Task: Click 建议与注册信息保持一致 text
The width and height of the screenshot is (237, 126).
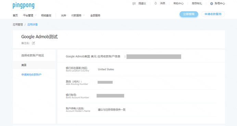Action: pyautogui.click(x=112, y=110)
